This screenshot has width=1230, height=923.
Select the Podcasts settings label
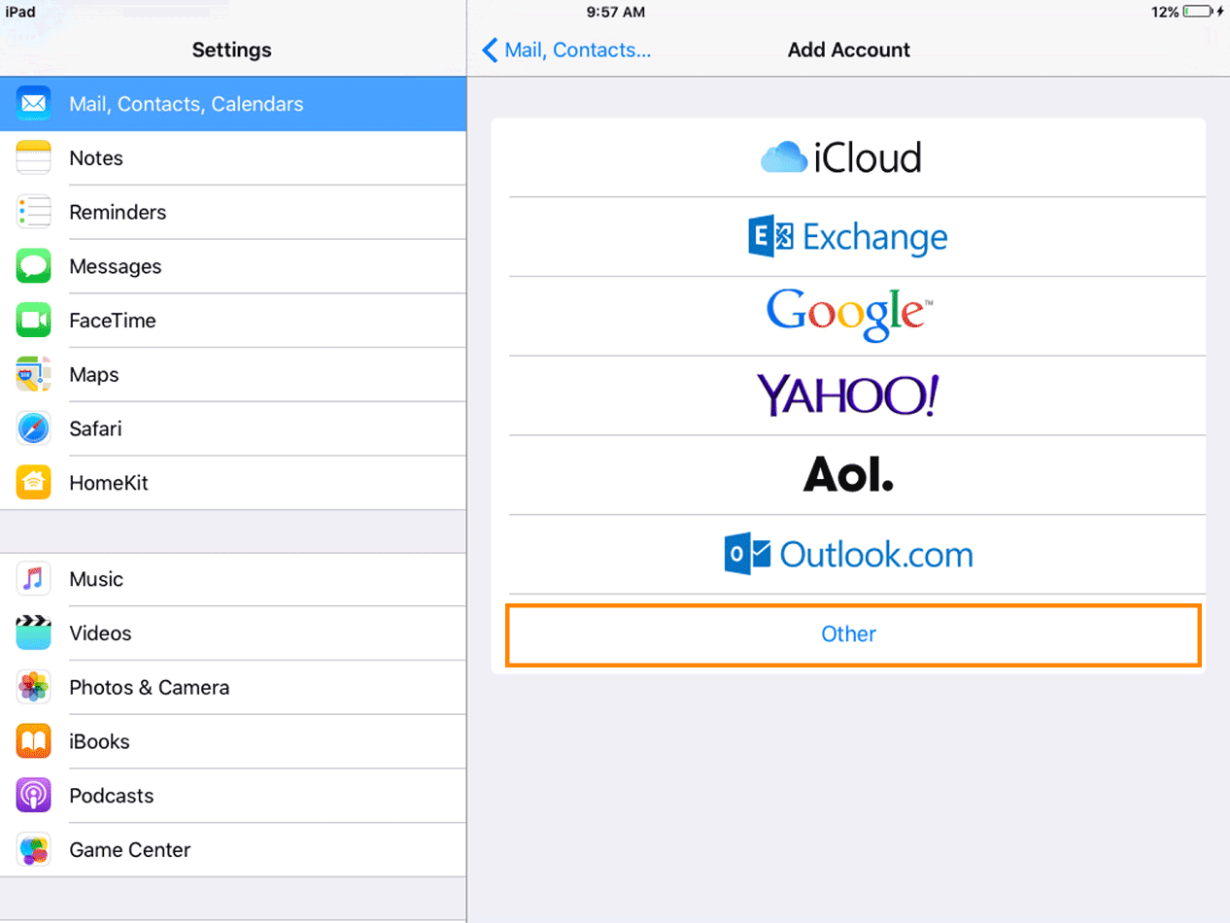(x=112, y=796)
